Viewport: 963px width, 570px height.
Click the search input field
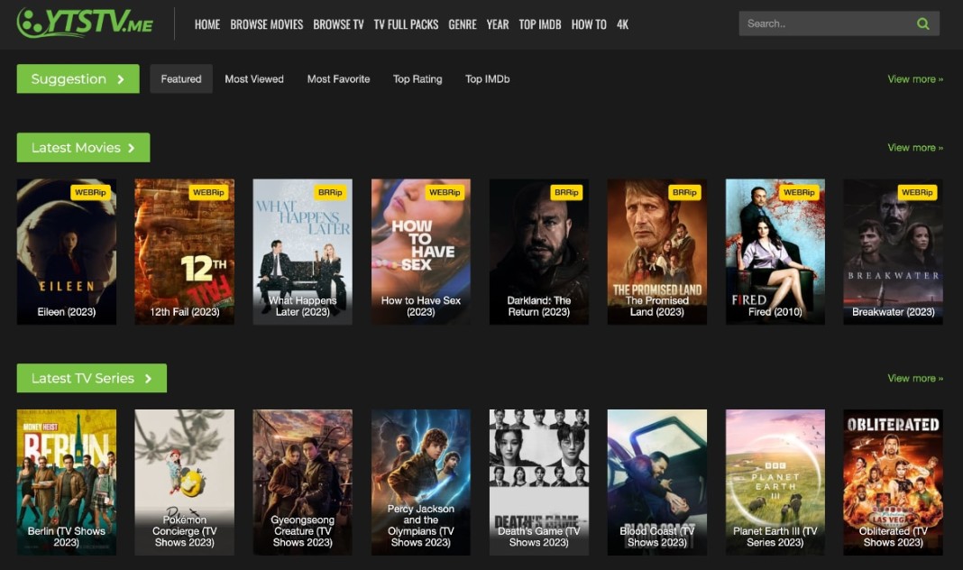click(x=821, y=23)
